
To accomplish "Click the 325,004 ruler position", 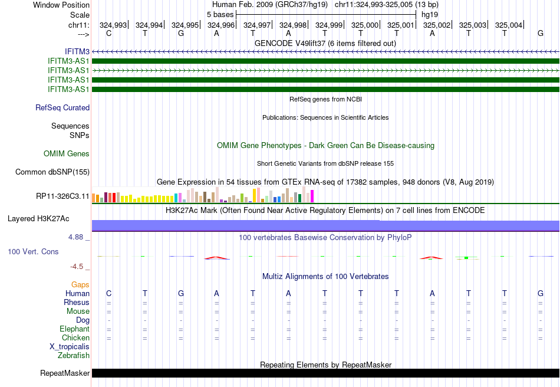I will (509, 25).
